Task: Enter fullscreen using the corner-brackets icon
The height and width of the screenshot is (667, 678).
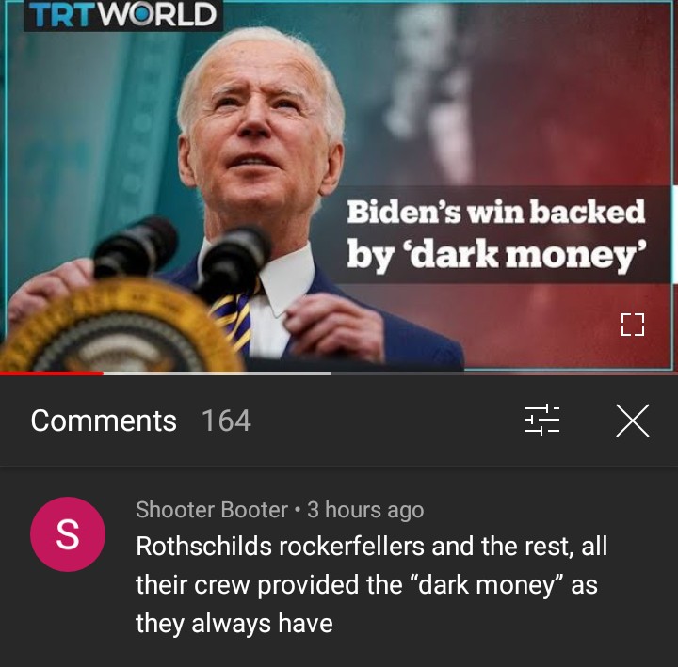Action: pos(633,325)
